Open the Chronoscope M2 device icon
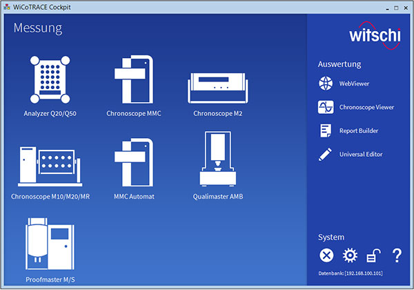The height and width of the screenshot is (290, 414). (218, 88)
